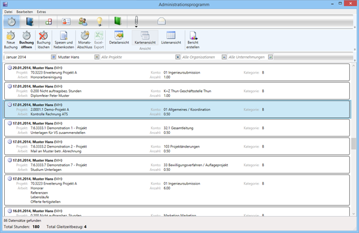Open the green book module icon
The image size is (359, 233).
click(118, 21)
